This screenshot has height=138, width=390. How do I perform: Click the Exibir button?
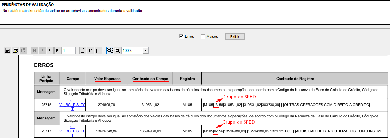[x=235, y=37]
